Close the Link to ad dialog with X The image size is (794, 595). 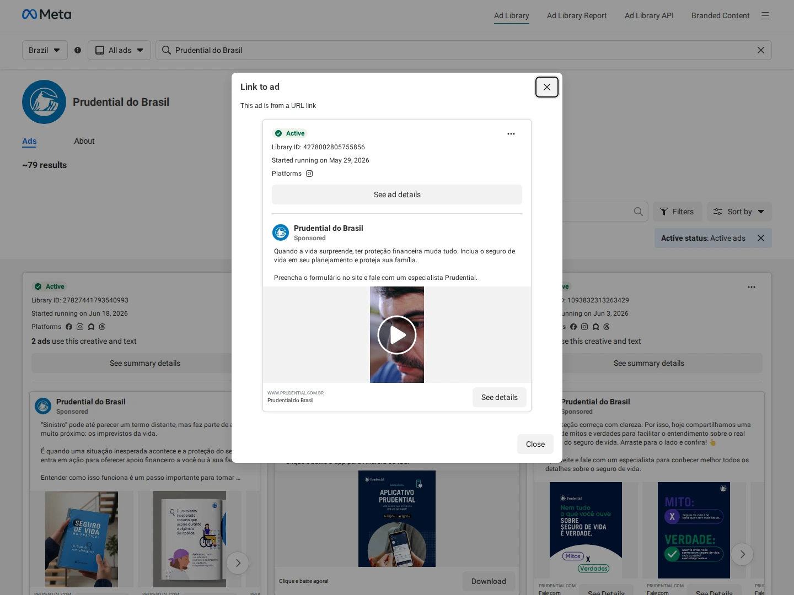click(547, 87)
